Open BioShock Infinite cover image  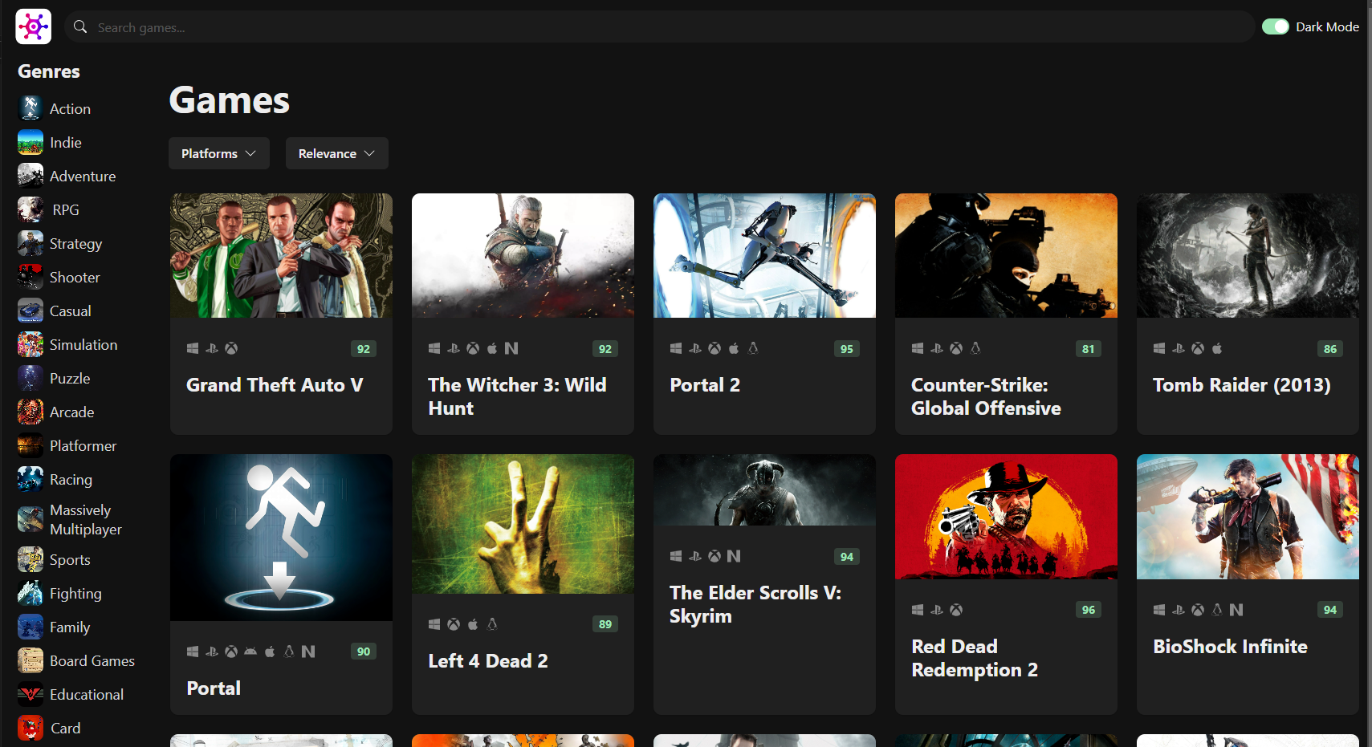click(1248, 517)
